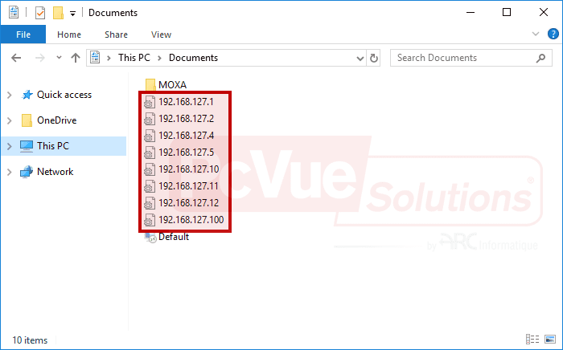
Task: Open the Share ribbon tab
Action: tap(116, 35)
